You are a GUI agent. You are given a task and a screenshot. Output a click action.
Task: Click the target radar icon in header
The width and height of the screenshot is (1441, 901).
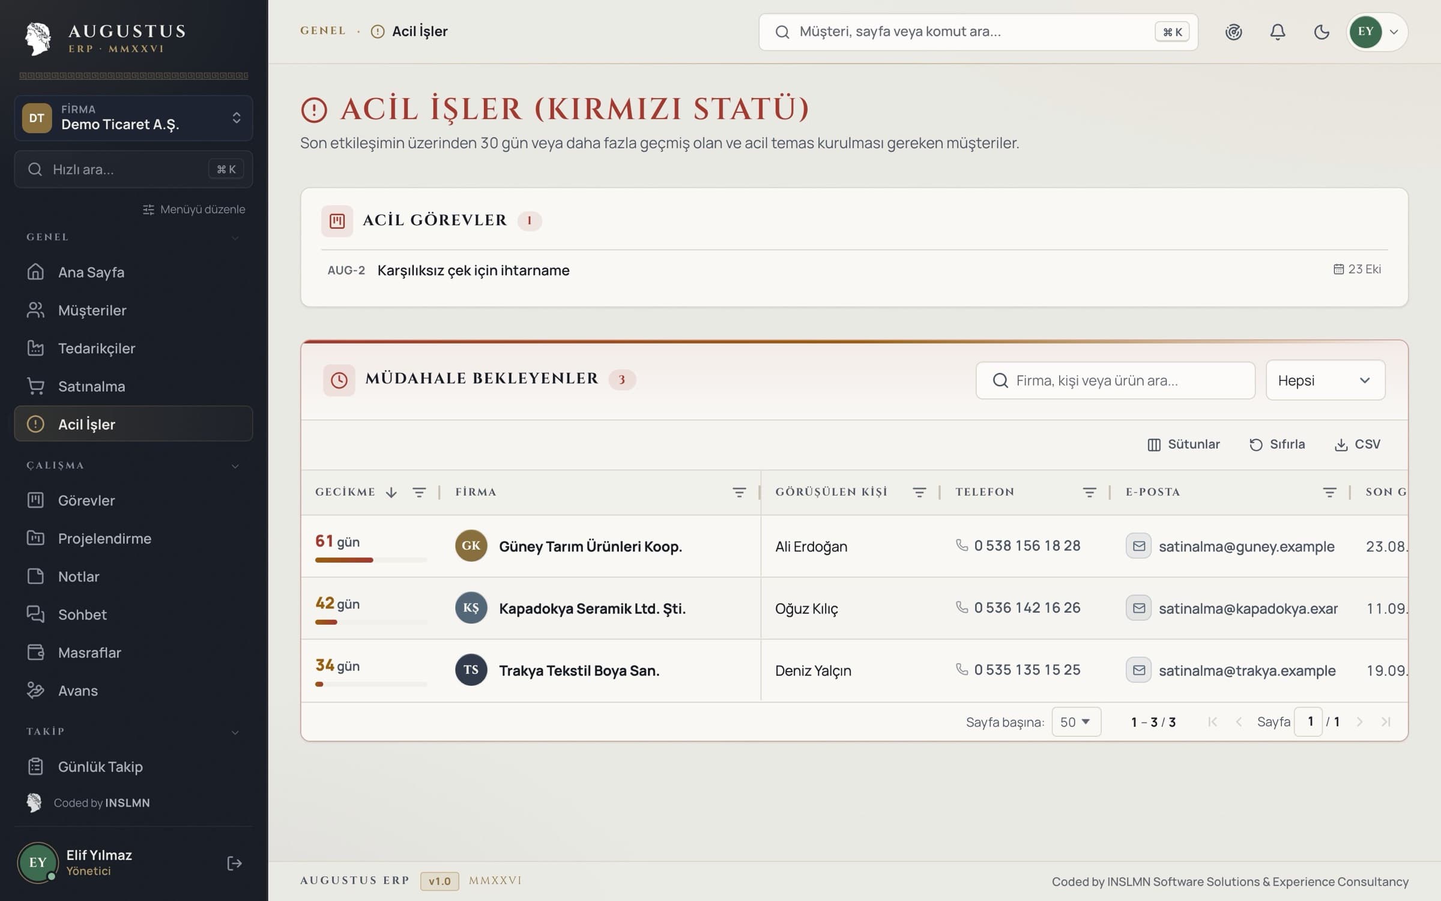tap(1233, 32)
